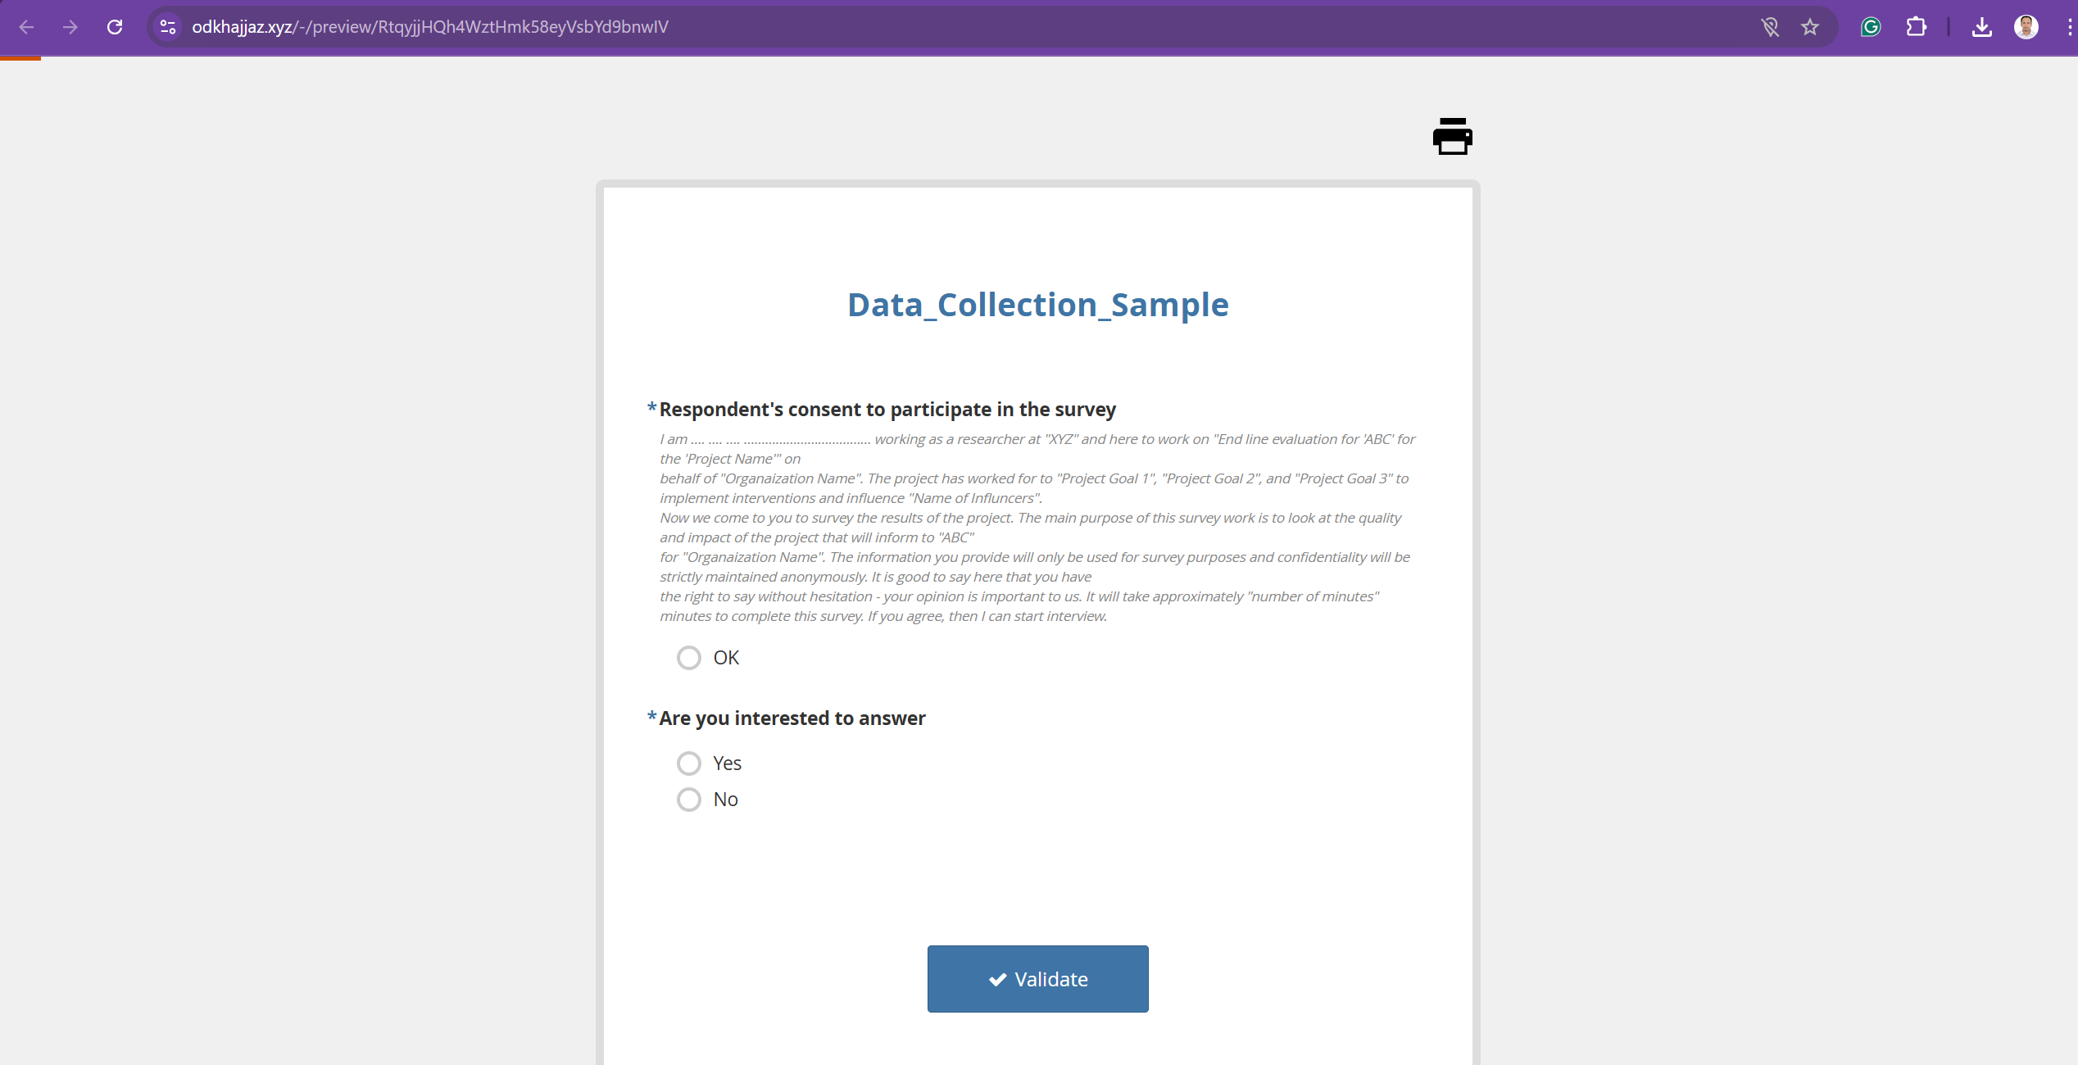Open the browser extensions puzzle icon
The height and width of the screenshot is (1065, 2078).
click(x=1917, y=27)
